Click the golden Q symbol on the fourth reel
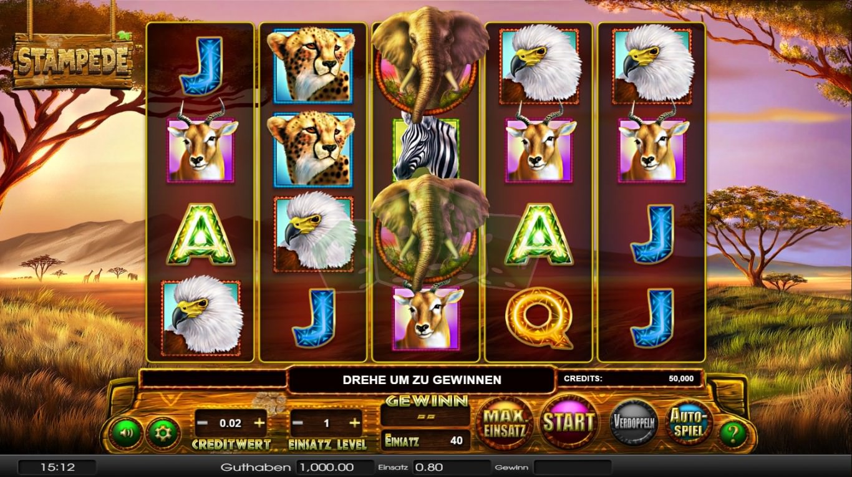The height and width of the screenshot is (477, 852). point(539,318)
